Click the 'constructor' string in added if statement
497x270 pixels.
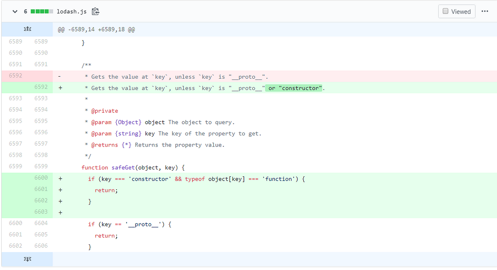[x=150, y=179]
